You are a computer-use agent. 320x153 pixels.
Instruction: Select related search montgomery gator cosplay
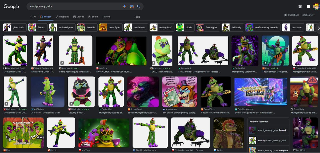[x=268, y=150]
